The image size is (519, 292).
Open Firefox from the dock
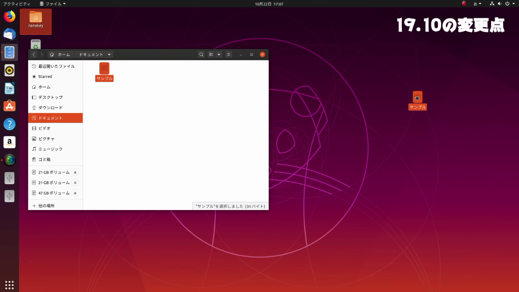click(9, 16)
